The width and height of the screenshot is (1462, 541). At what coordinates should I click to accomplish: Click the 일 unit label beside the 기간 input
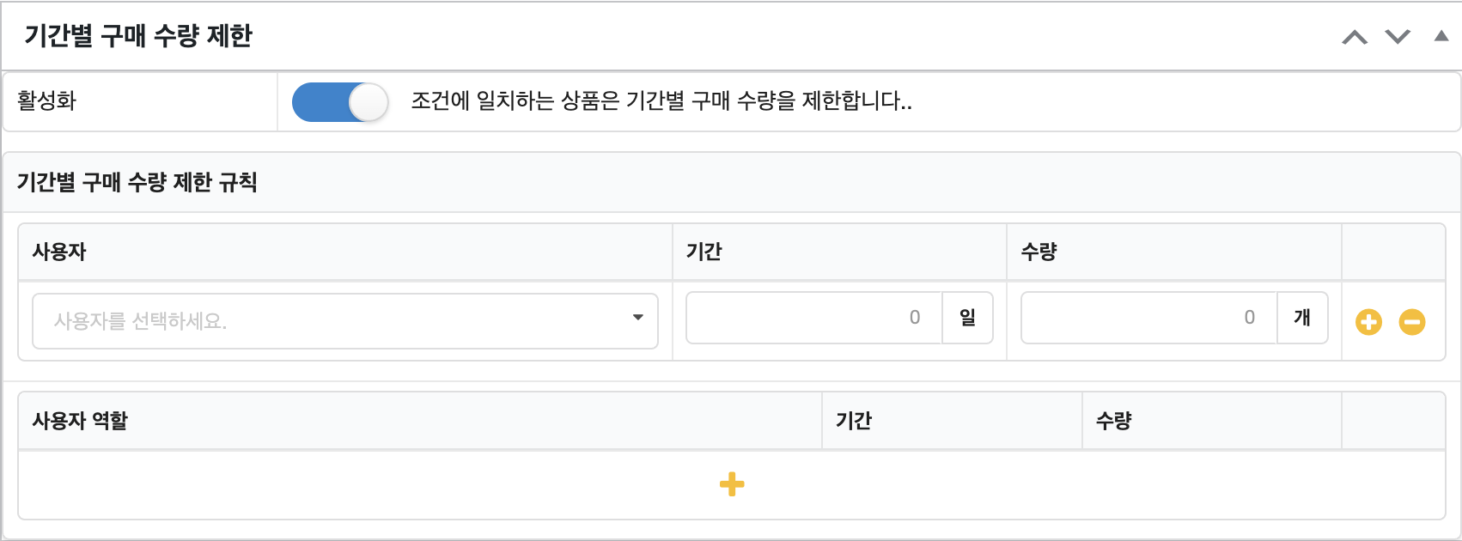coord(968,318)
